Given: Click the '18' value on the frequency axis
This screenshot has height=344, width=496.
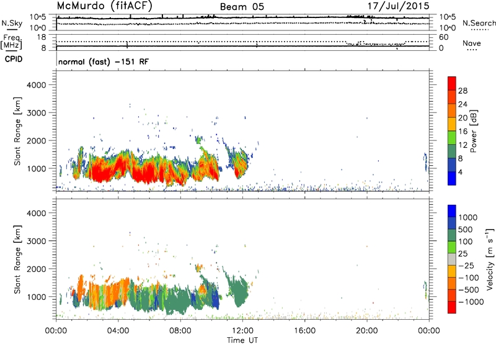Looking at the screenshot, I should pos(42,37).
